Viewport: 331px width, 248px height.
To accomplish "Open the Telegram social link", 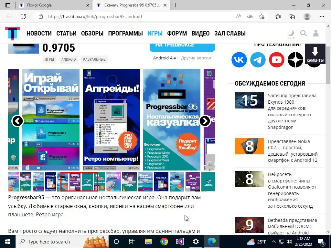I will 258,60.
